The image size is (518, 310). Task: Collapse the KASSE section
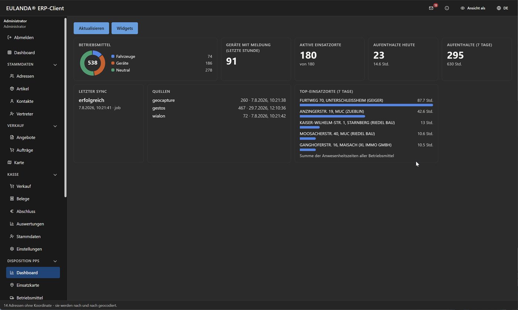(55, 175)
